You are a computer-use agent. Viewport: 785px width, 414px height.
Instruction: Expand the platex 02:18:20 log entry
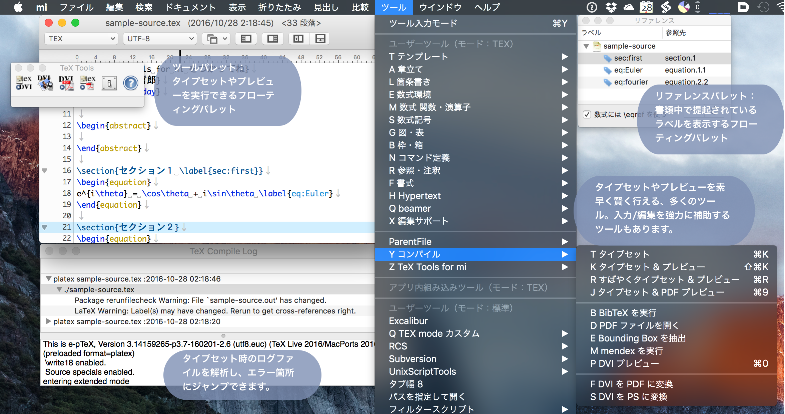click(49, 321)
